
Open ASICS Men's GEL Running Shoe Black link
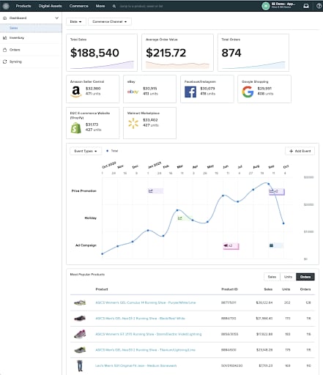click(x=140, y=318)
